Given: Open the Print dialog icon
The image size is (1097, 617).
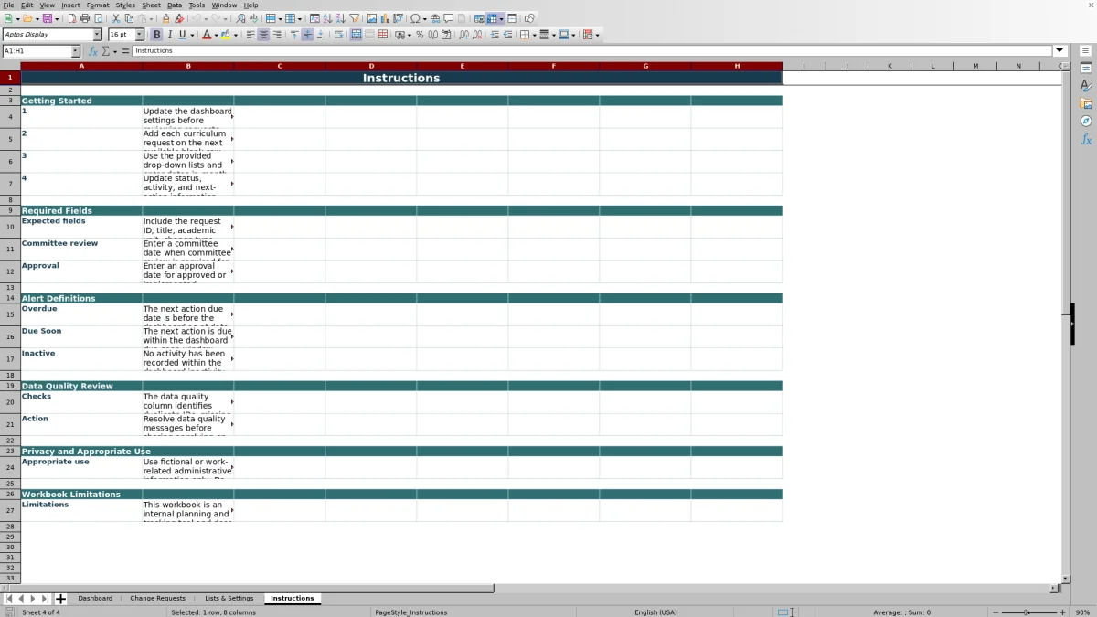Looking at the screenshot, I should [85, 18].
